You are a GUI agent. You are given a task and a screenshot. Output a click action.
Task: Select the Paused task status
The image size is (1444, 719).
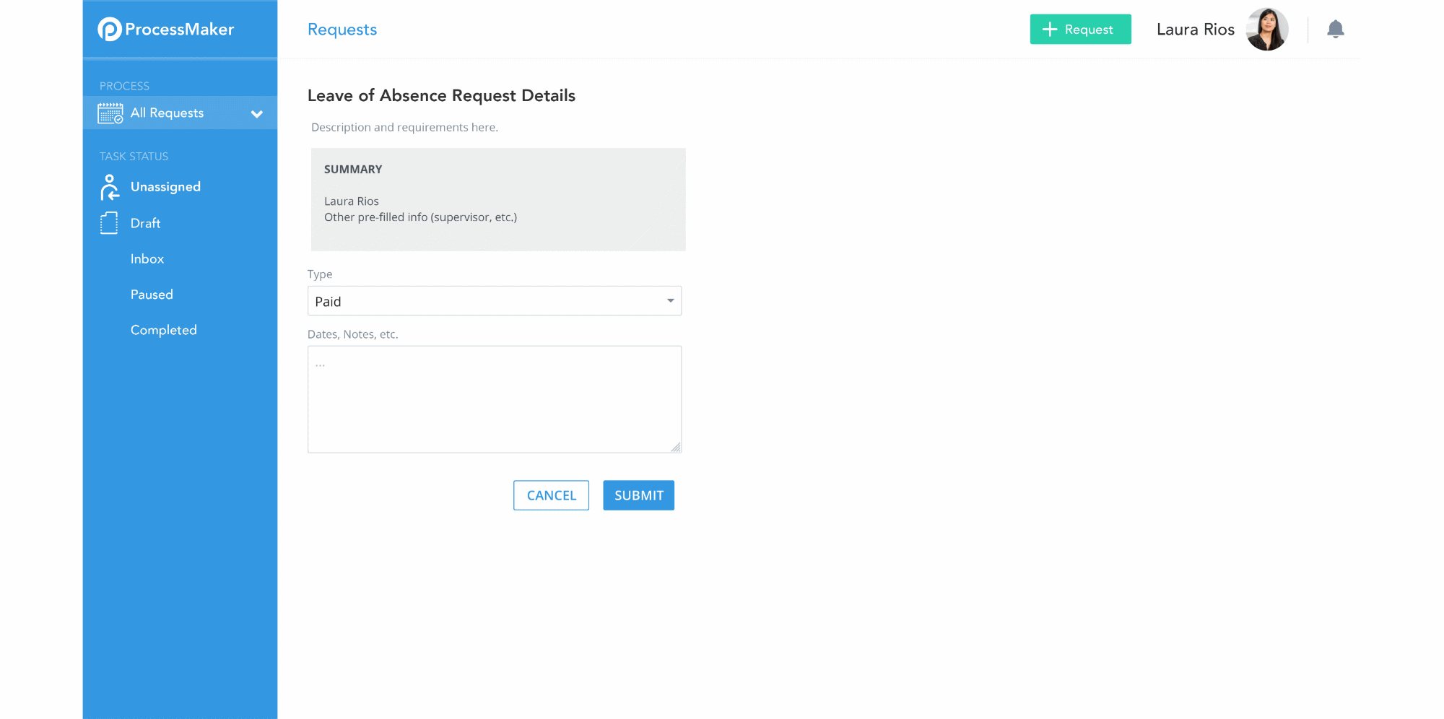click(x=152, y=295)
